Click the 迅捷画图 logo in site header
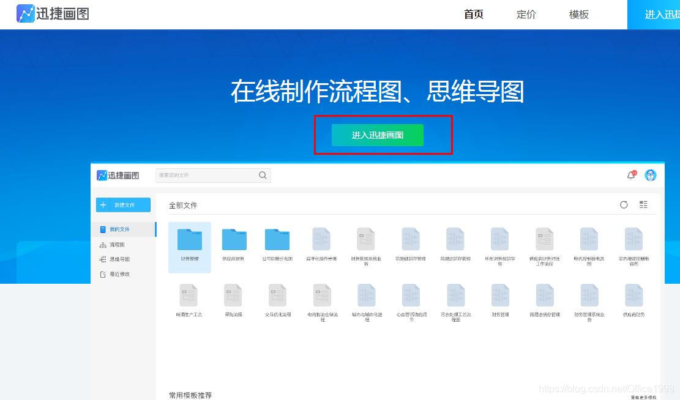Screen dimensions: 680x400 click(x=53, y=14)
